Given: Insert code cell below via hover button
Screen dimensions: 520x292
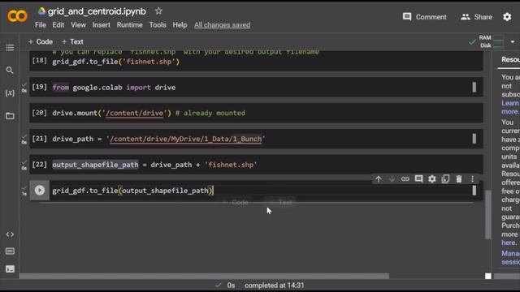Looking at the screenshot, I should 236,202.
